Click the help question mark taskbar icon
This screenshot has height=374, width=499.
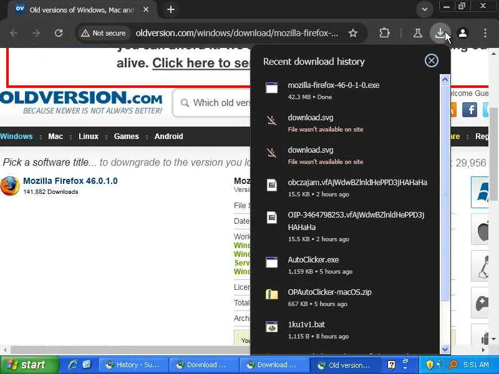click(392, 365)
